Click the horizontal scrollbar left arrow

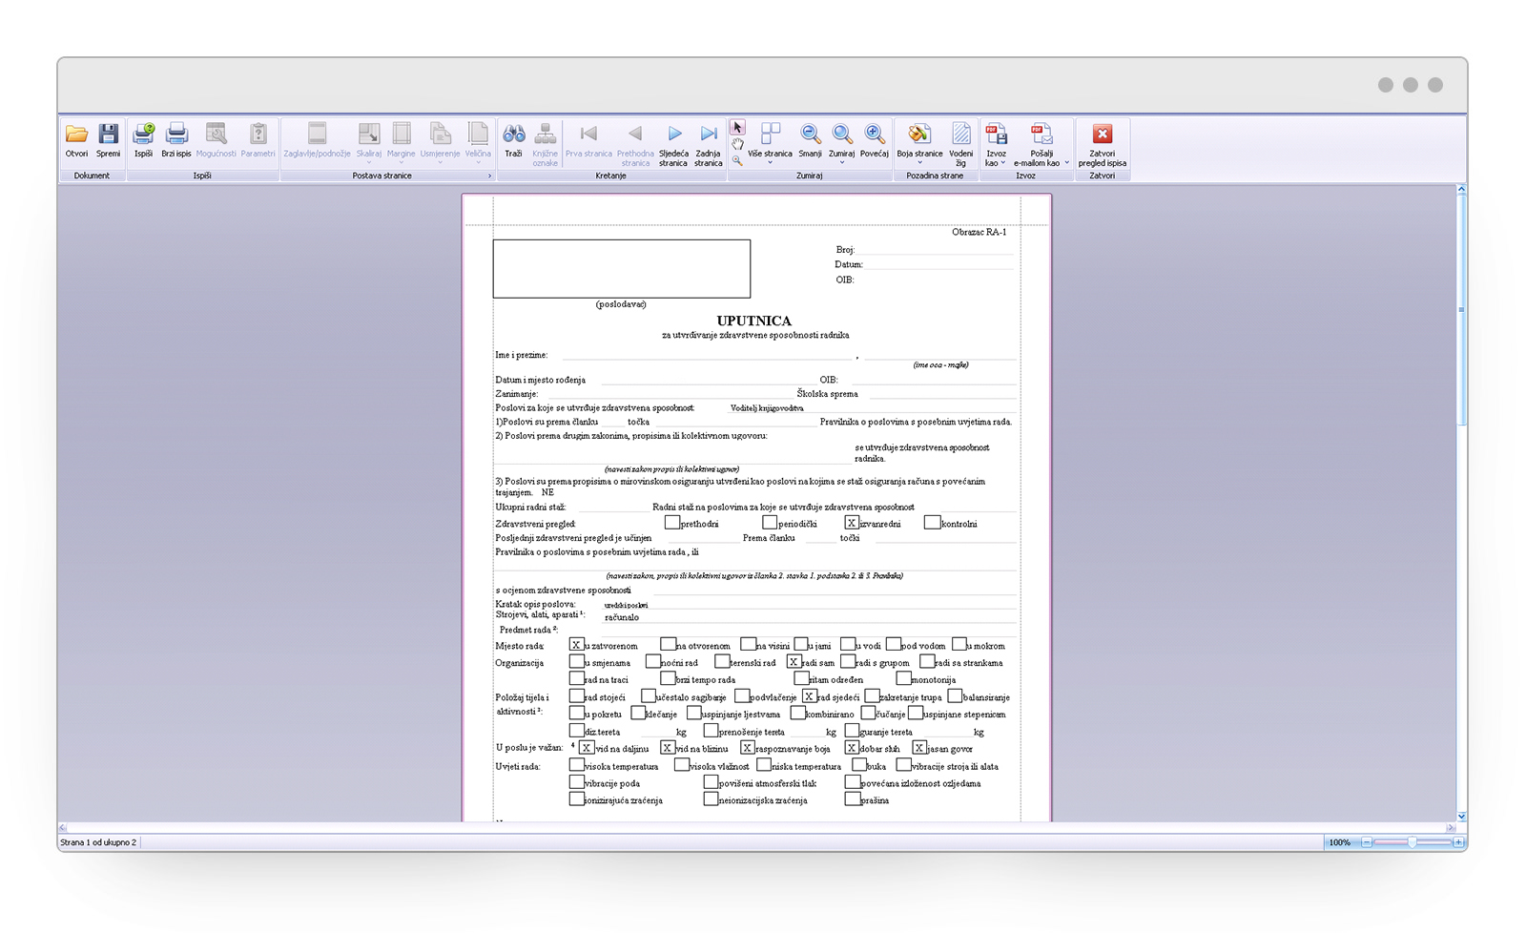click(x=63, y=828)
